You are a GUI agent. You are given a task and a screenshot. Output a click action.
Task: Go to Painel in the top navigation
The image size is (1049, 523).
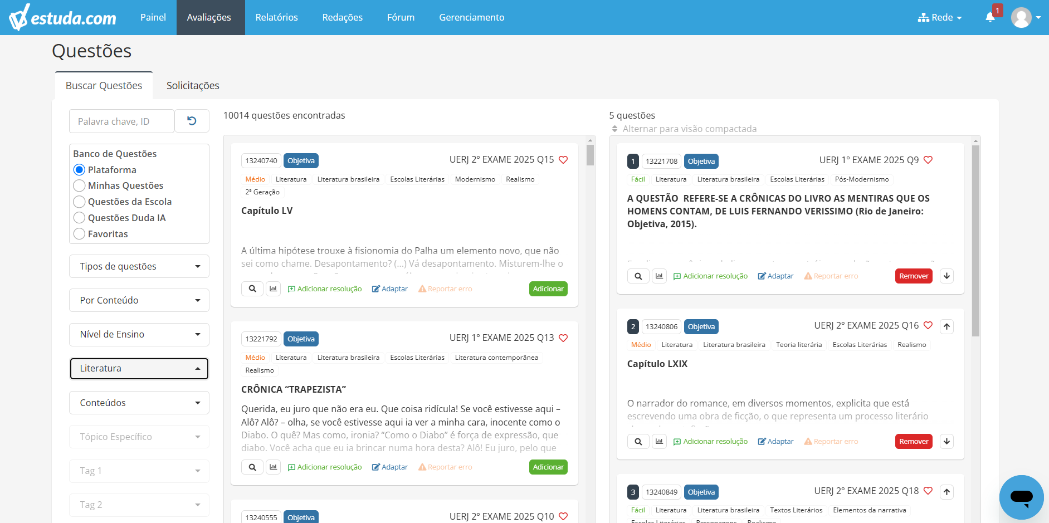click(x=153, y=17)
